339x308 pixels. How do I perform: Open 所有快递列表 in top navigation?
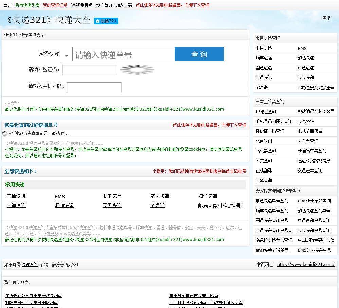tap(27, 5)
